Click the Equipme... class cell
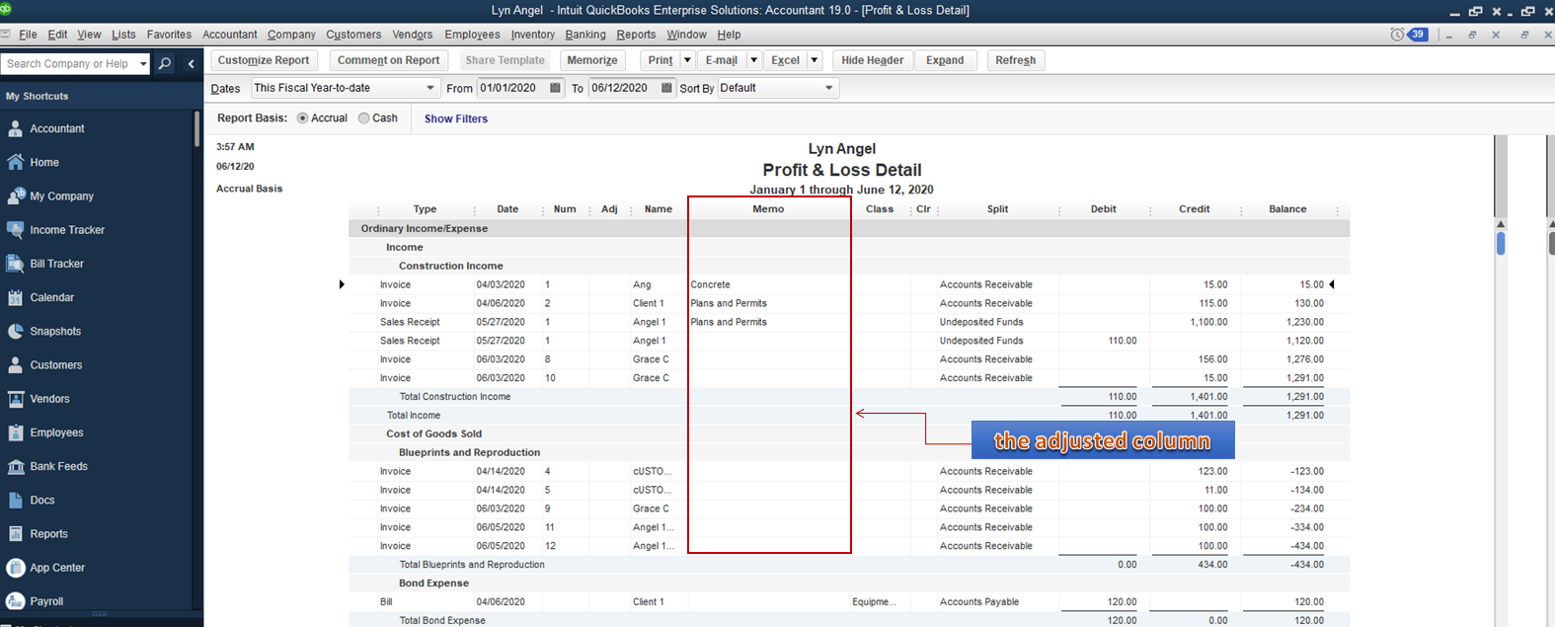The image size is (1555, 627). [x=874, y=602]
